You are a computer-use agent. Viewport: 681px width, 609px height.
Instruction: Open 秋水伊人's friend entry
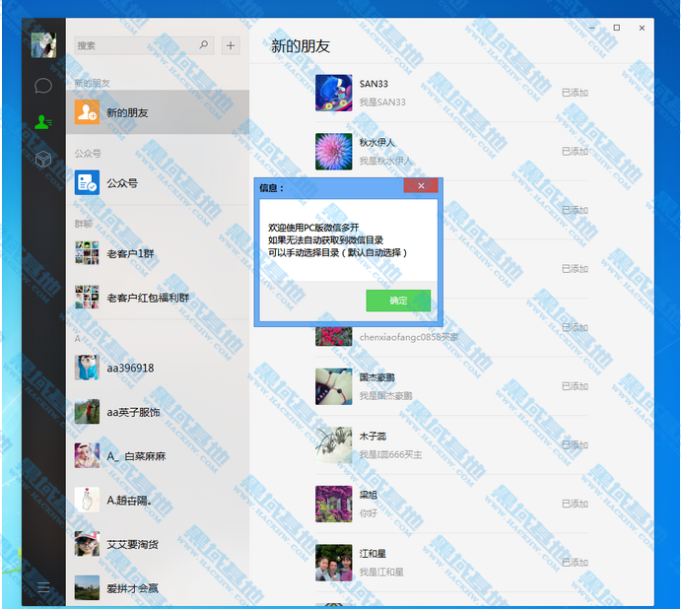pyautogui.click(x=451, y=151)
